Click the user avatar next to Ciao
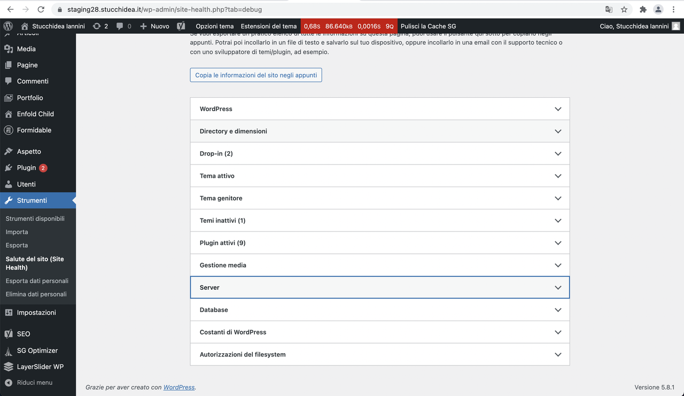 pos(676,26)
